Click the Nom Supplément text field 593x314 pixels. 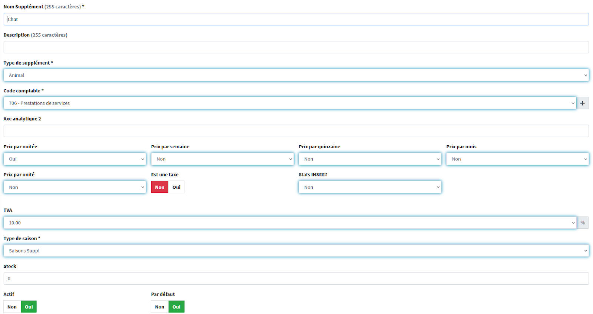296,19
